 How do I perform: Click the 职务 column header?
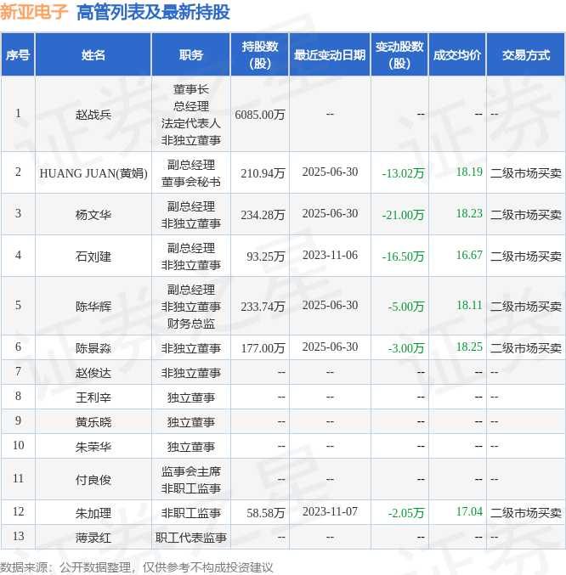pyautogui.click(x=191, y=55)
